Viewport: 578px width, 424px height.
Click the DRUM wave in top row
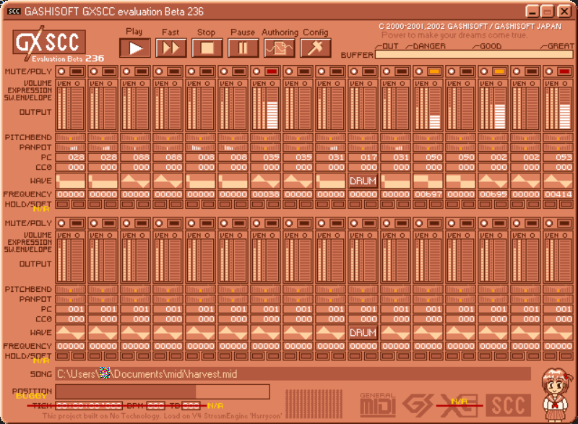(363, 181)
